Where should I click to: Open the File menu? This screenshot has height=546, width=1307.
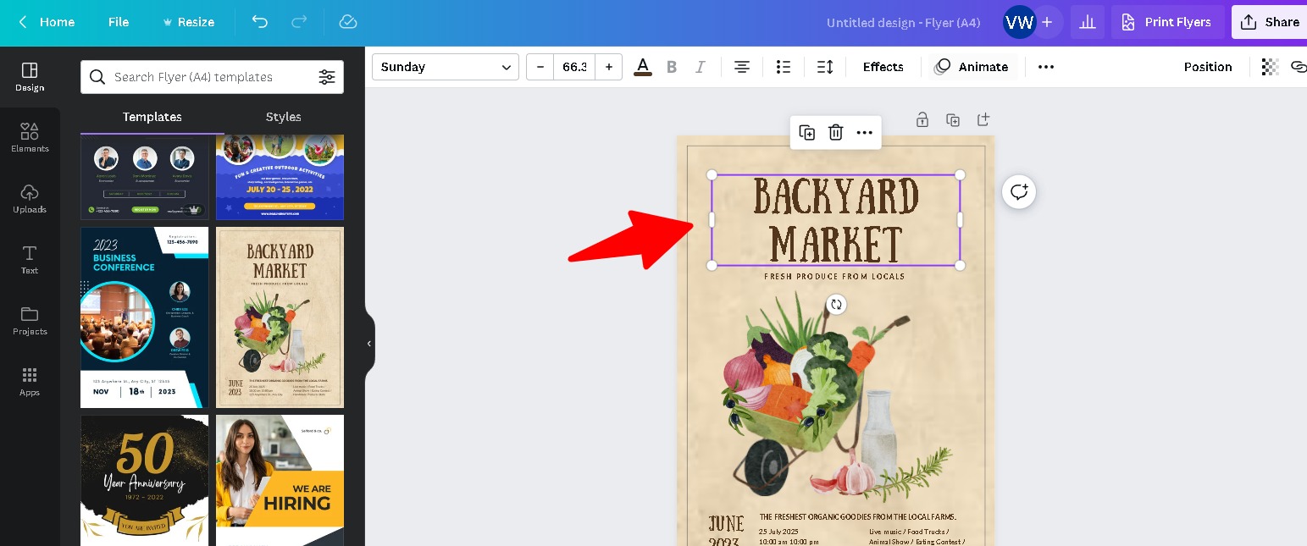tap(118, 22)
